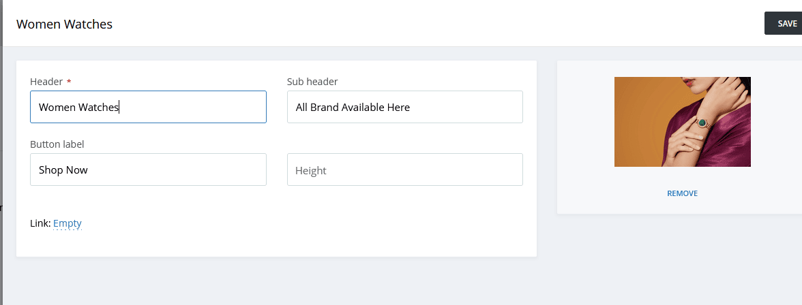Click the SAVE button
Viewport: 802px width, 305px height.
point(785,23)
